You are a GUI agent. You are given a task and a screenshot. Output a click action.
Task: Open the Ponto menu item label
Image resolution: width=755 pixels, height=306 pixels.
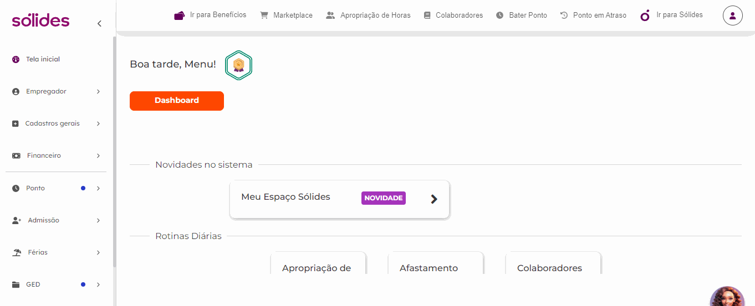[35, 188]
